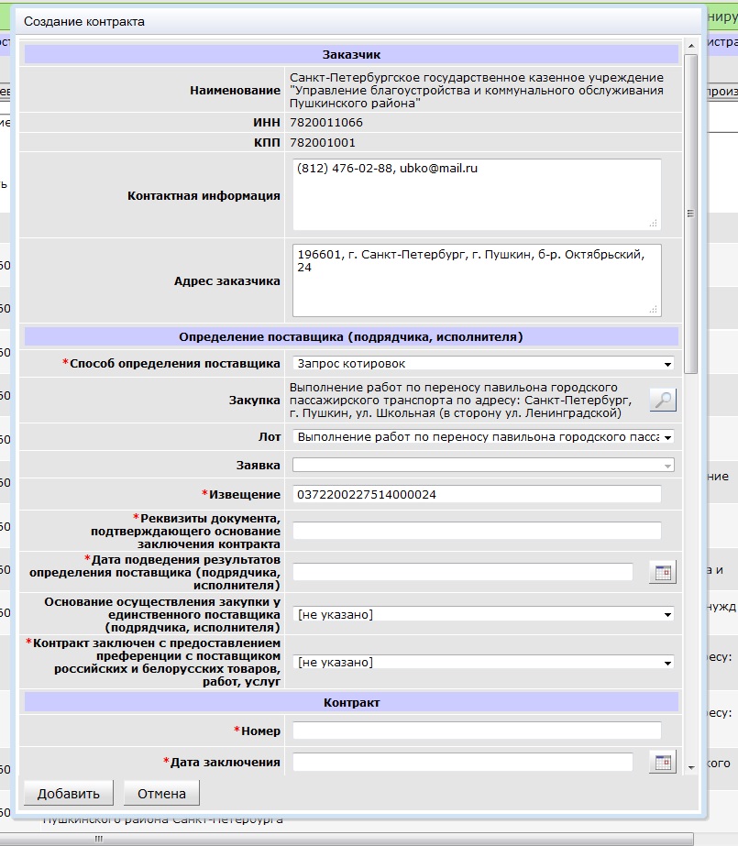This screenshot has height=846, width=738.
Task: Click the 'Дата заключения' input field
Action: click(x=463, y=762)
